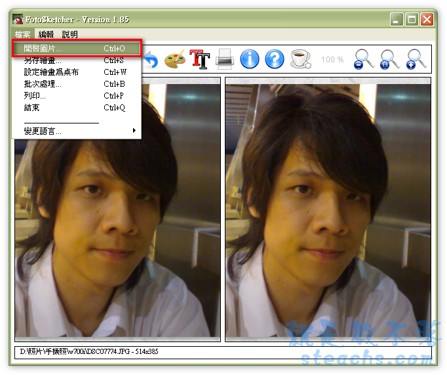Expand the 變更語言... submenu
The height and width of the screenshot is (375, 447).
pyautogui.click(x=77, y=131)
